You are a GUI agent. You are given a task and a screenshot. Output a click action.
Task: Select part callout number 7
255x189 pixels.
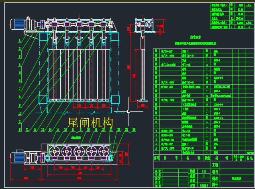coord(20,89)
